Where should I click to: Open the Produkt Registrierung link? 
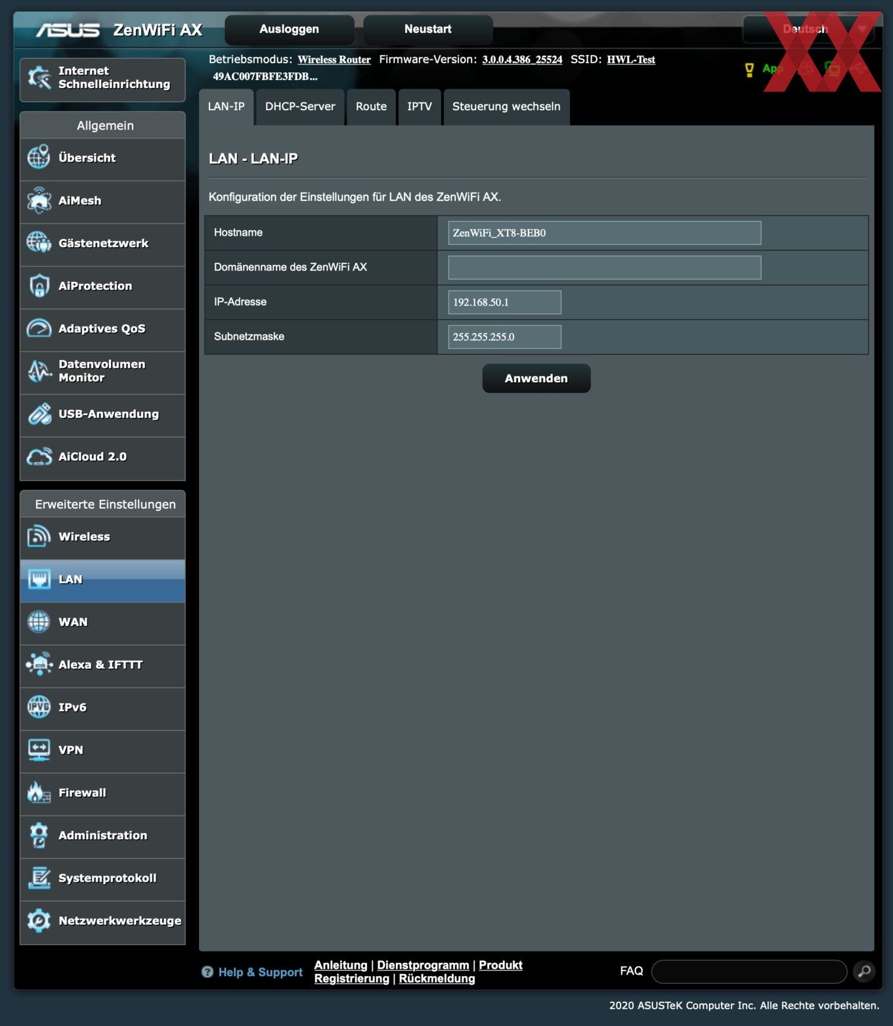pos(500,965)
